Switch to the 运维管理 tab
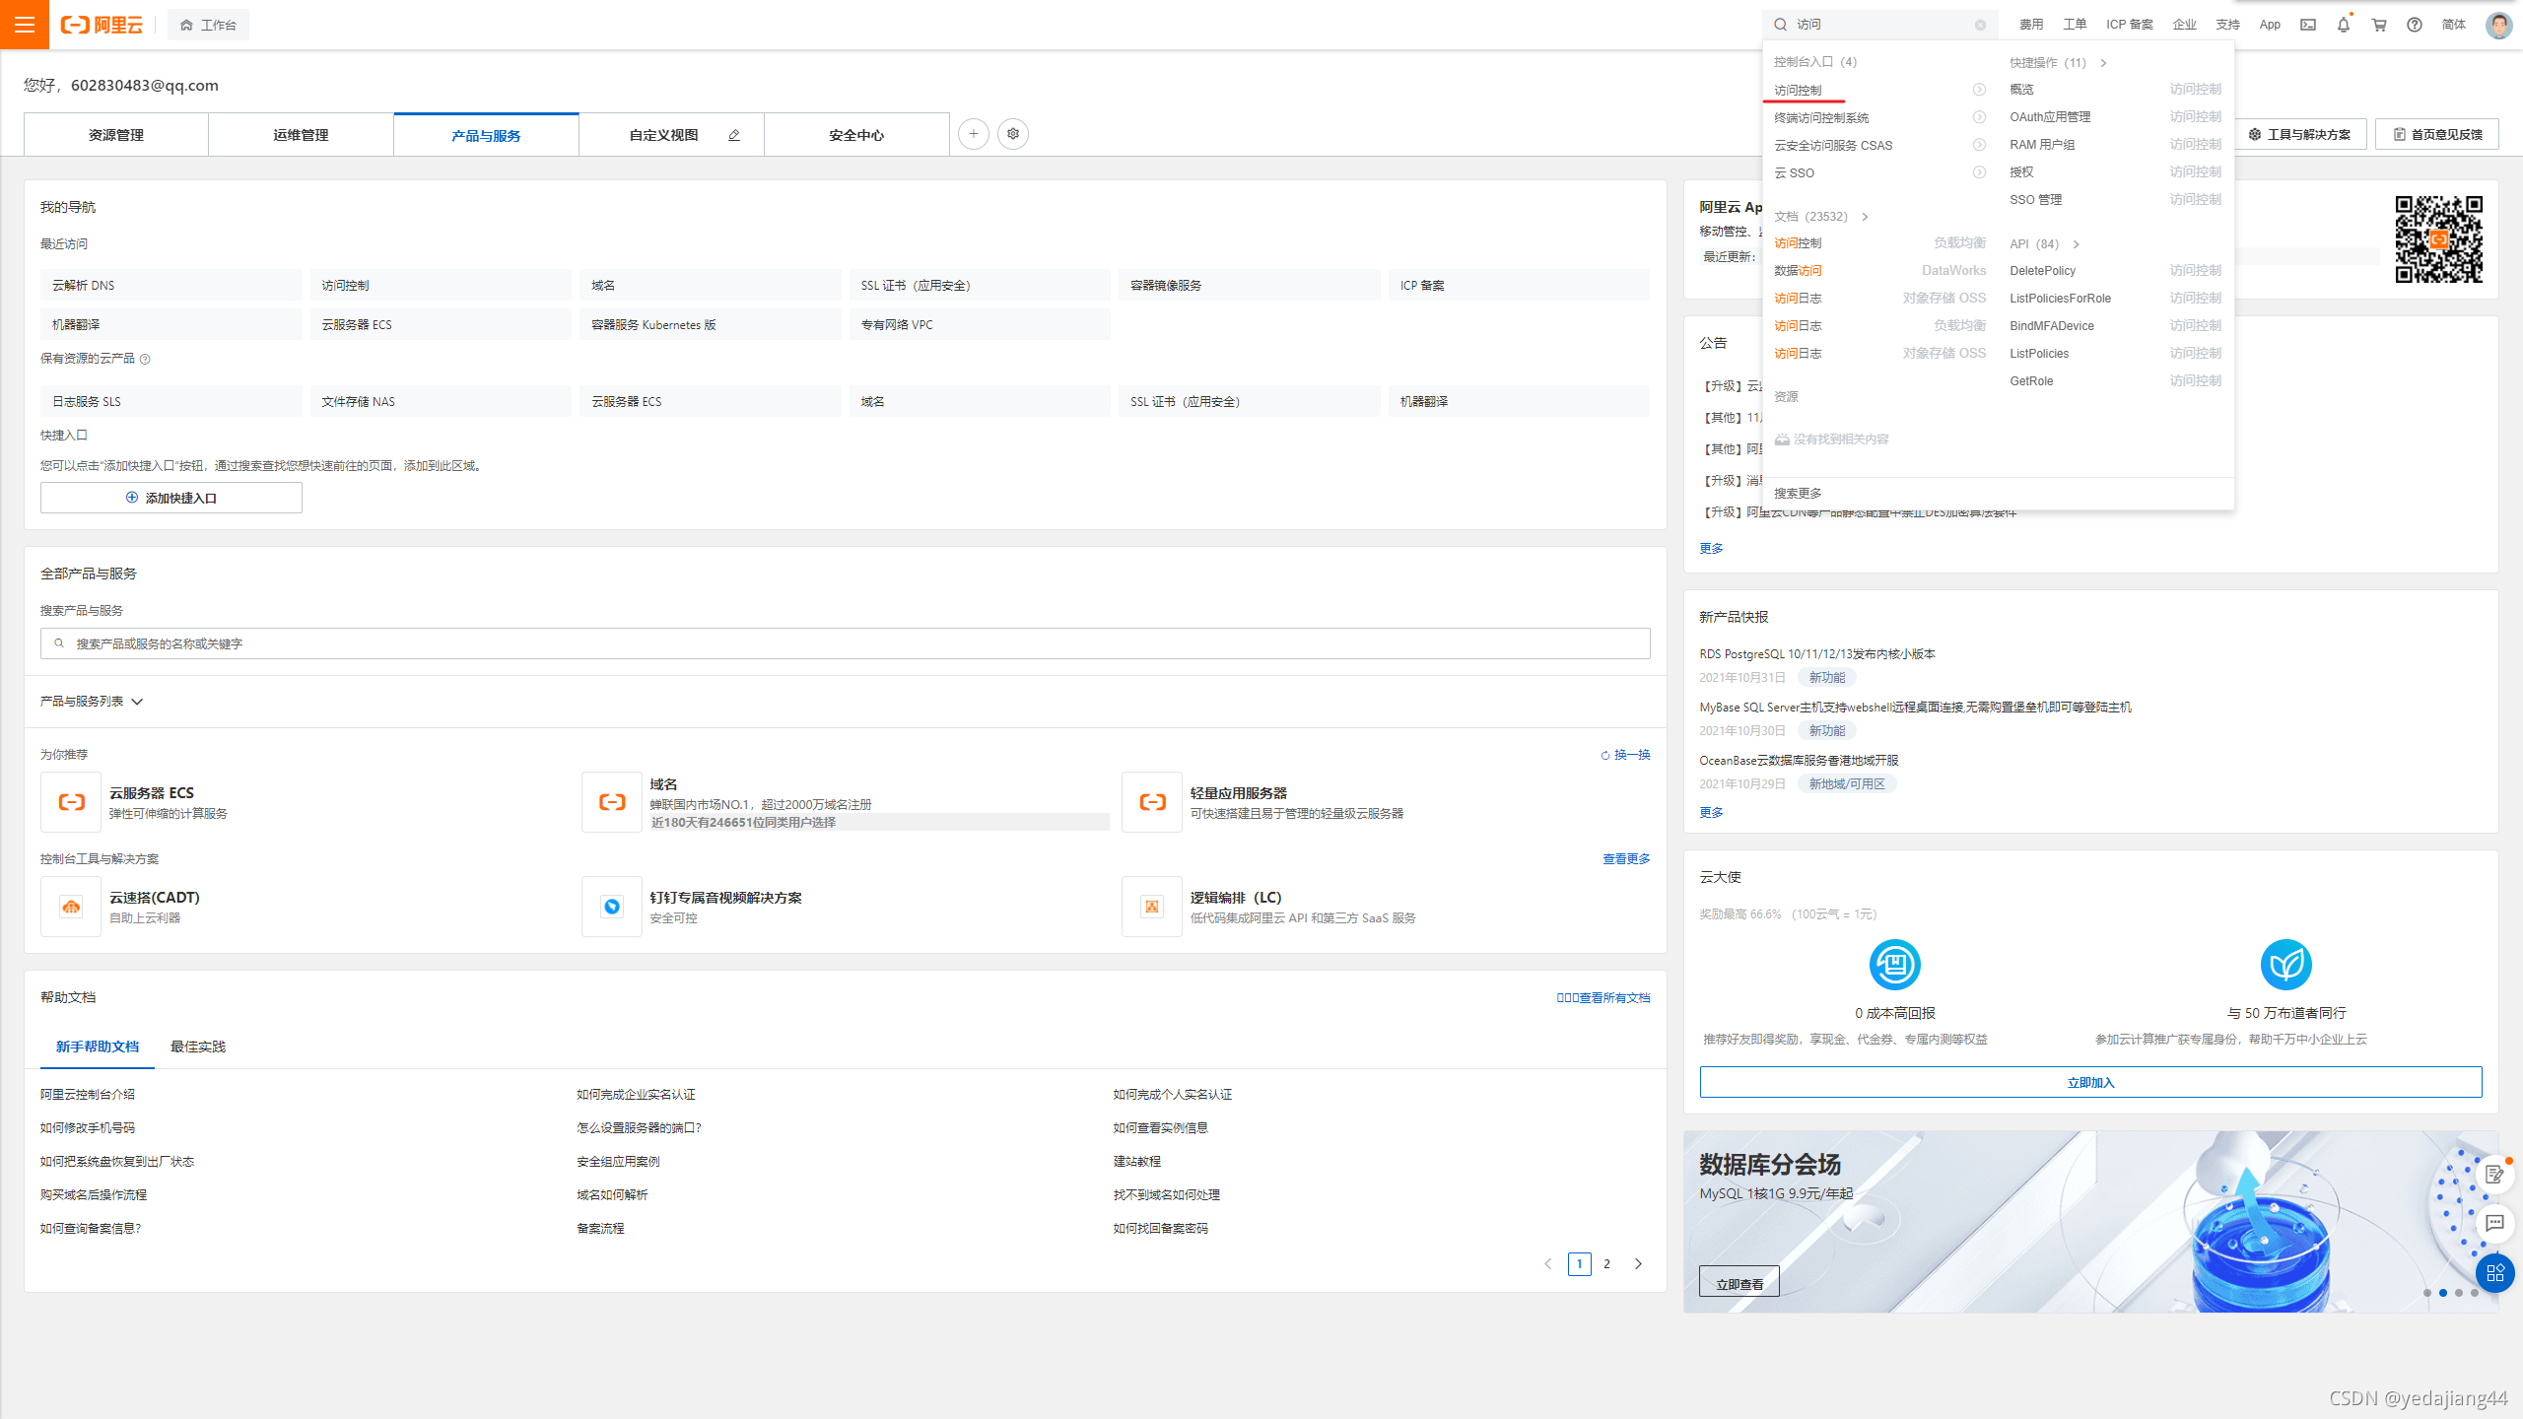The image size is (2523, 1419). tap(301, 135)
